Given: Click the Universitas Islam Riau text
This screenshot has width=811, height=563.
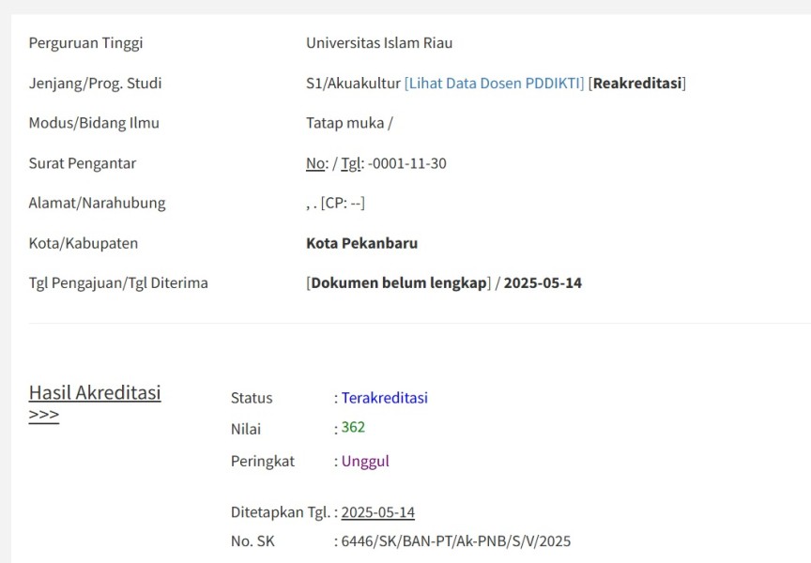Looking at the screenshot, I should pyautogui.click(x=379, y=43).
